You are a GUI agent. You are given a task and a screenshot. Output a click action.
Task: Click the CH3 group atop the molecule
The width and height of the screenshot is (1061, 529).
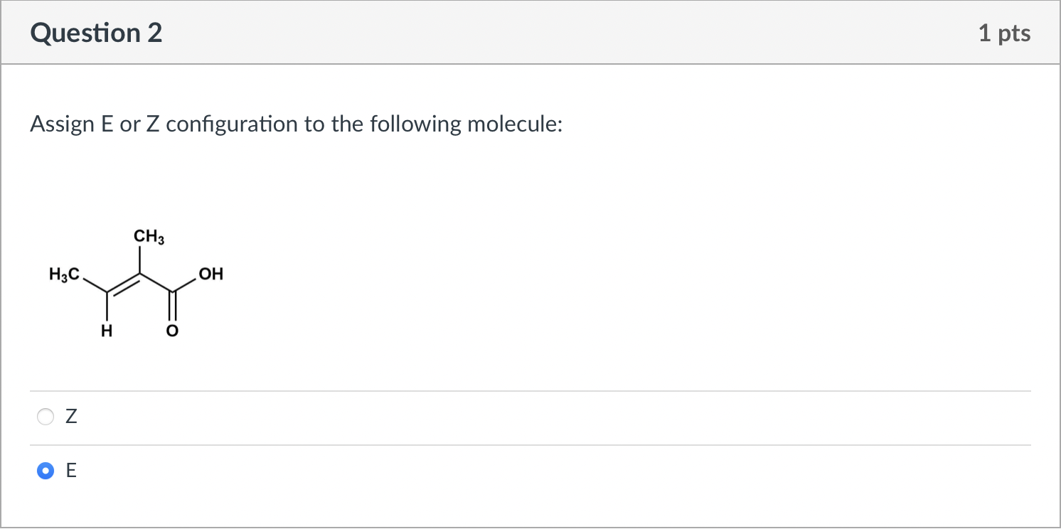[149, 237]
